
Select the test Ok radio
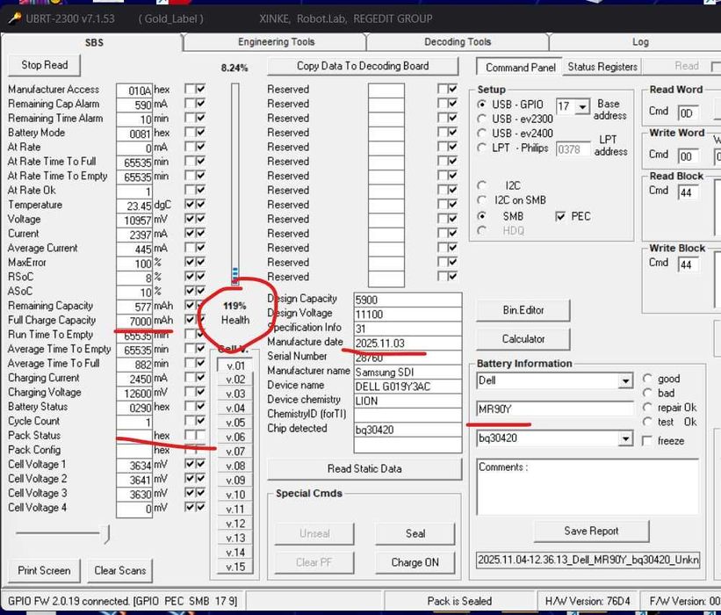[x=647, y=422]
